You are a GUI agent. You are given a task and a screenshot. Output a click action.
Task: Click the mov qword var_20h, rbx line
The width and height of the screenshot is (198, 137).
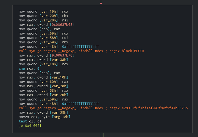pyautogui.click(x=43, y=16)
